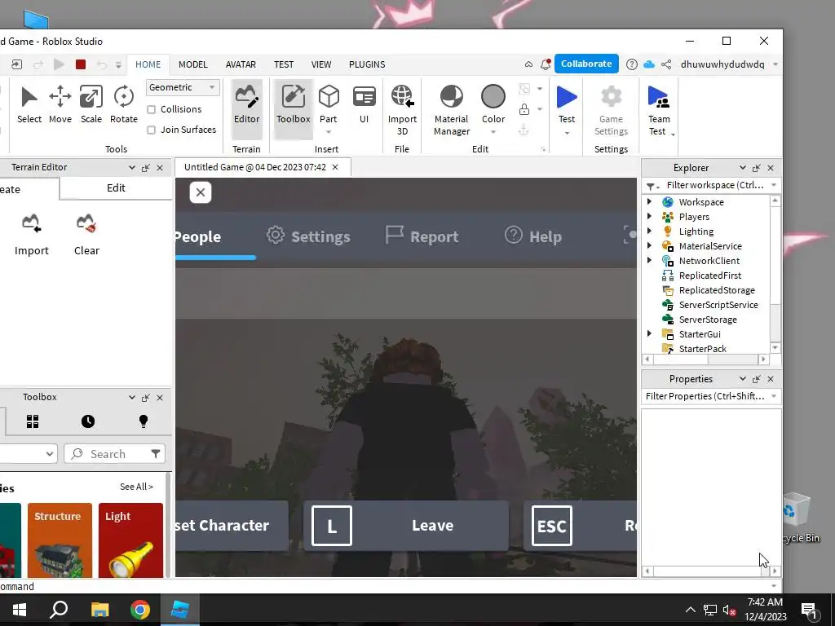This screenshot has height=626, width=835.
Task: Open the AVATAR ribbon tab
Action: (241, 64)
